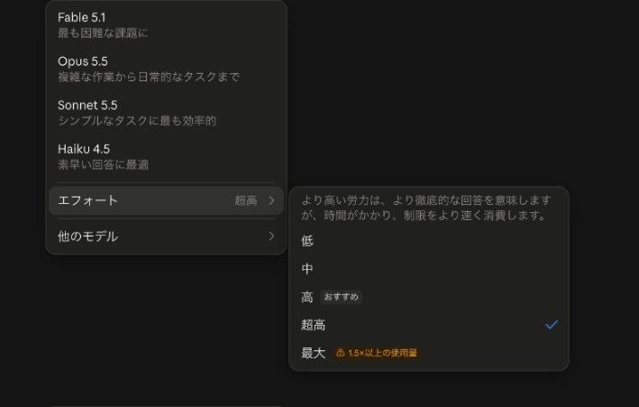Click the 超高 value in the エフォート row
Image resolution: width=639 pixels, height=407 pixels.
pyautogui.click(x=246, y=200)
